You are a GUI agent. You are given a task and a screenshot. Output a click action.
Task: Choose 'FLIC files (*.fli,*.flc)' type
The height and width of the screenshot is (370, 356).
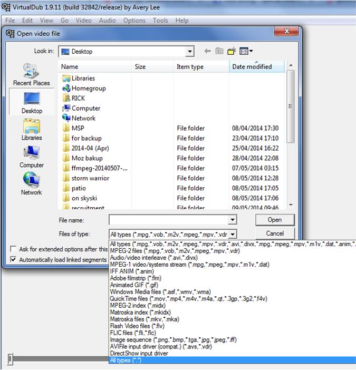point(133,333)
